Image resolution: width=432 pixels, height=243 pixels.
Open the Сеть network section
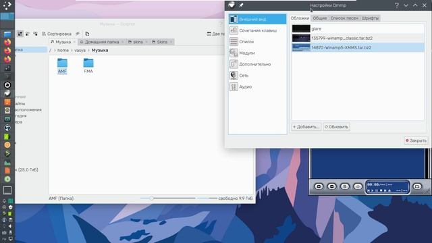pos(257,76)
